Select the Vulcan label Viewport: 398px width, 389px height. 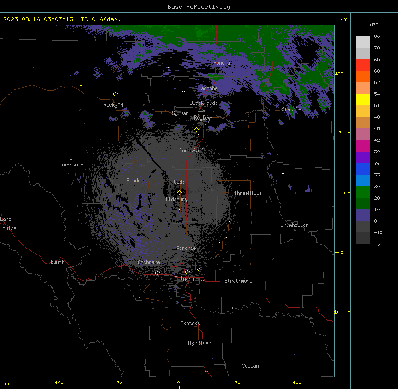(251, 366)
